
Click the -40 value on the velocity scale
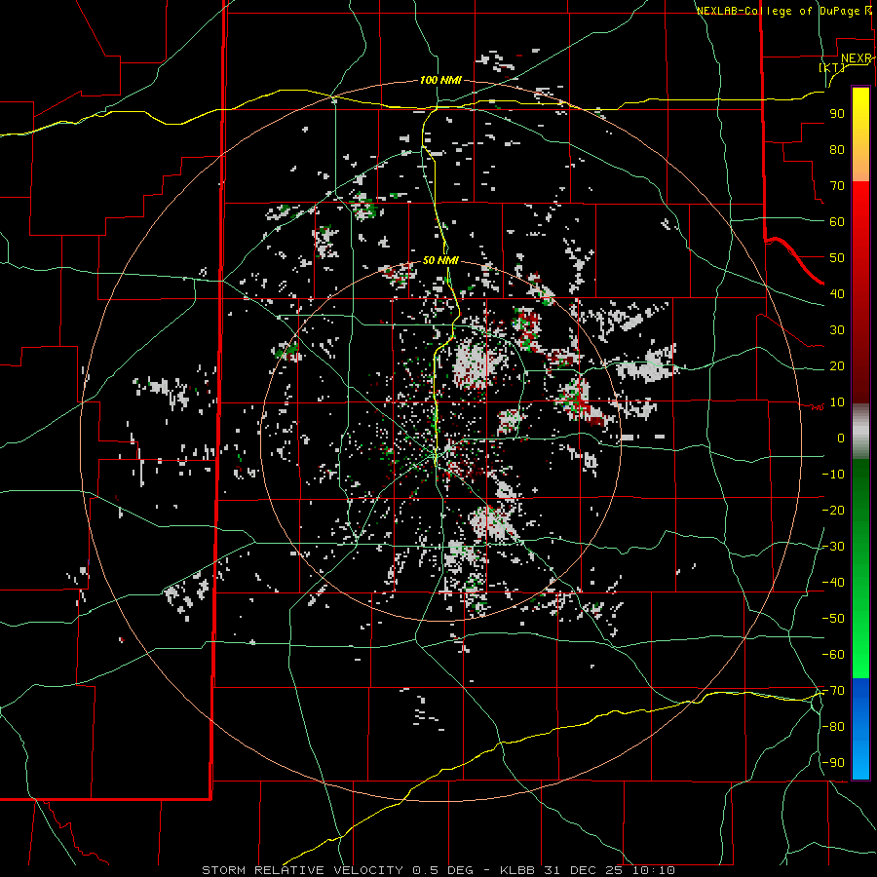[833, 583]
